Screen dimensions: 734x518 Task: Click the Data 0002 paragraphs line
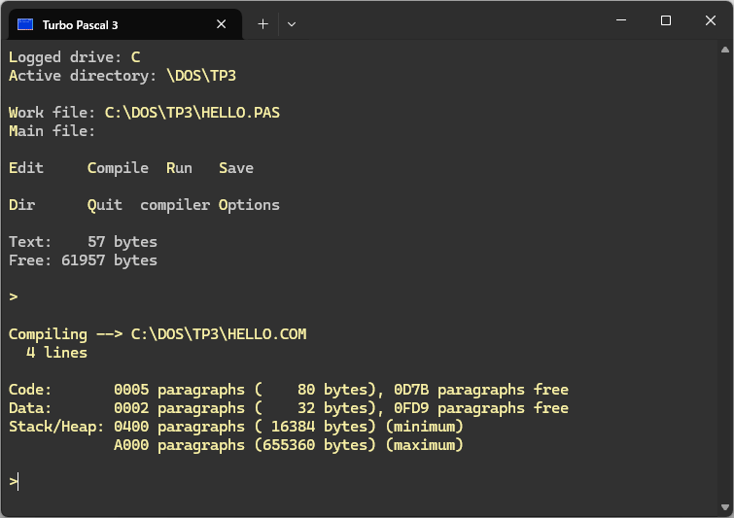tap(289, 408)
